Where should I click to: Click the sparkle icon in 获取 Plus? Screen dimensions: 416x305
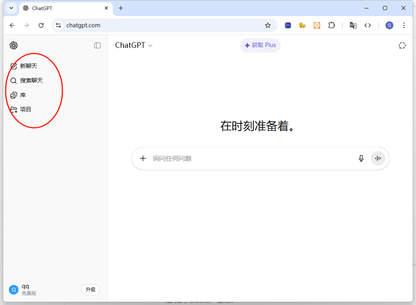[247, 45]
